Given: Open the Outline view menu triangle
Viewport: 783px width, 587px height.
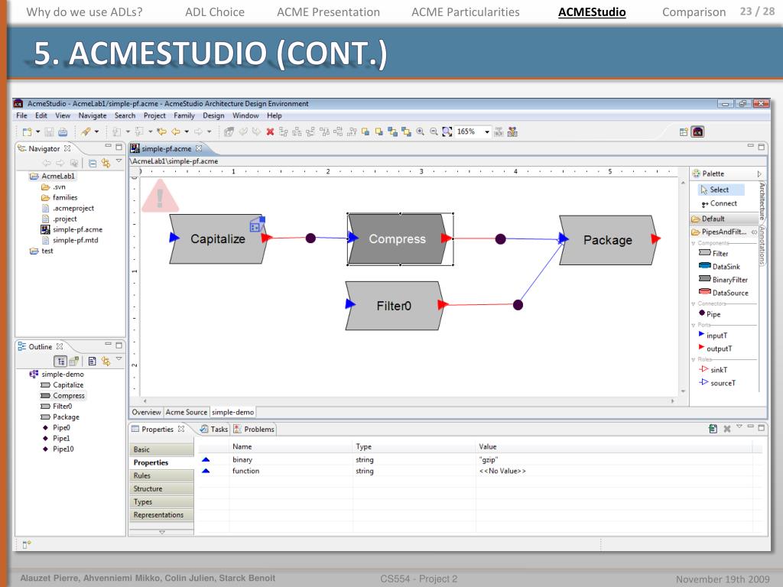Looking at the screenshot, I should point(119,358).
